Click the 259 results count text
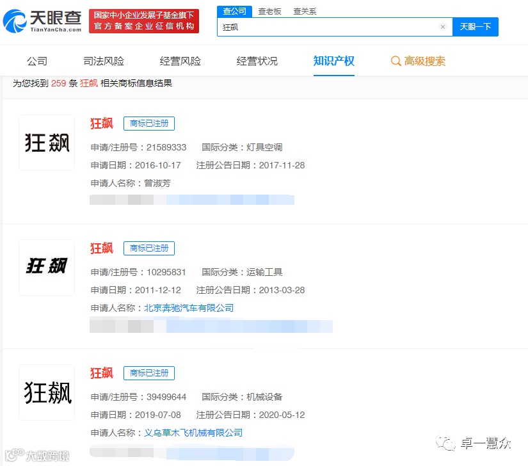528x466 pixels. click(59, 83)
